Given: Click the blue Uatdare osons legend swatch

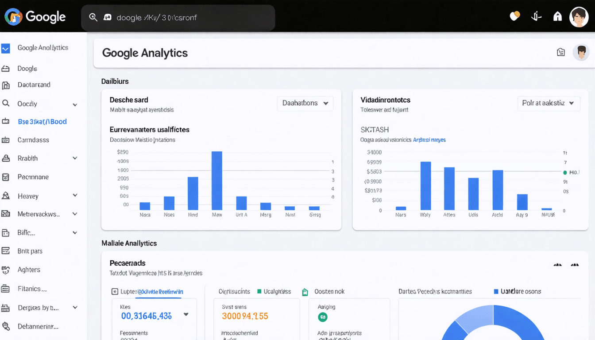Looking at the screenshot, I should (496, 292).
